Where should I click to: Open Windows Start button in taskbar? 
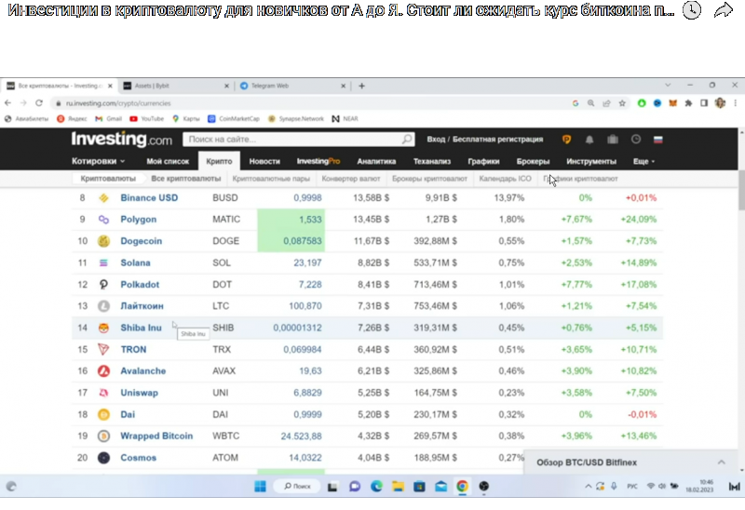tap(262, 486)
